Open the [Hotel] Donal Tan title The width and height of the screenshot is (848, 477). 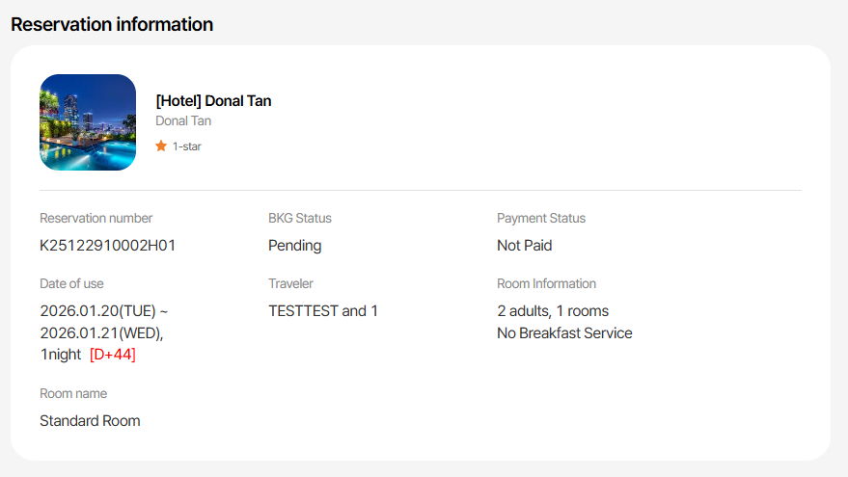[x=213, y=101]
